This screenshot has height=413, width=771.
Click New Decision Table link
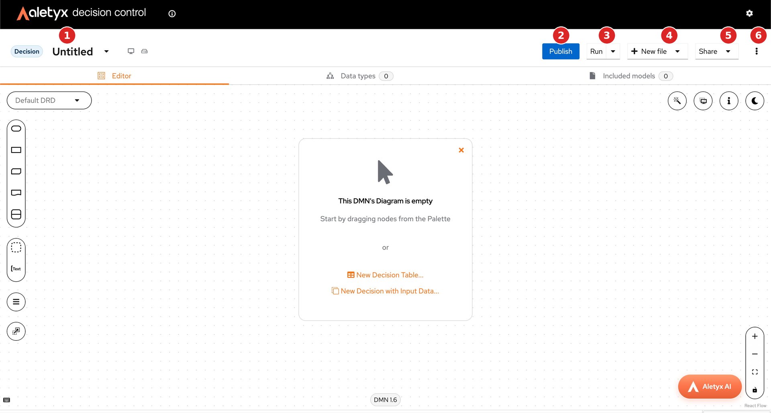(x=385, y=275)
